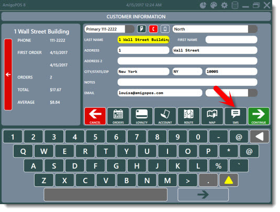Tap the * key on keyboard
Viewport: 280px width, 212px height.
click(229, 151)
